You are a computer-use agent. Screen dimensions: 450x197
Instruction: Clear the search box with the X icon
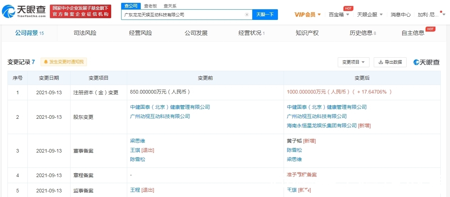click(x=247, y=15)
